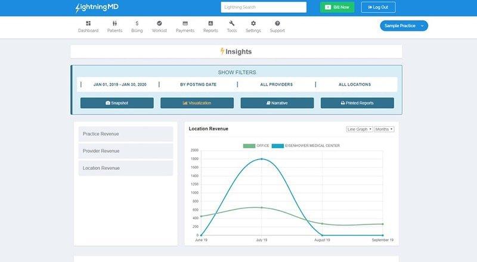Select Provider Revenue in sidebar
Viewport: 477px width, 262px height.
tap(126, 151)
